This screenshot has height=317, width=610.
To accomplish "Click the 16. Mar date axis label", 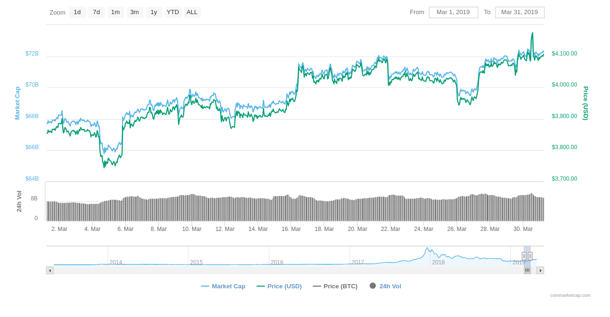I will [x=291, y=229].
